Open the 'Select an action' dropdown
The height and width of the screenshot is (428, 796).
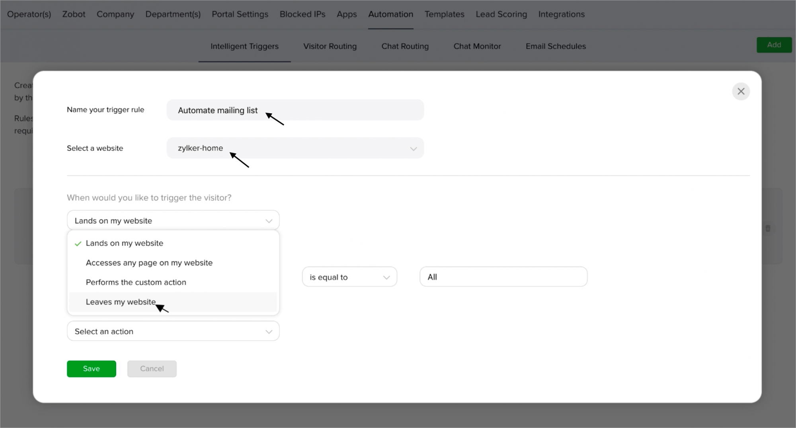[x=173, y=331]
